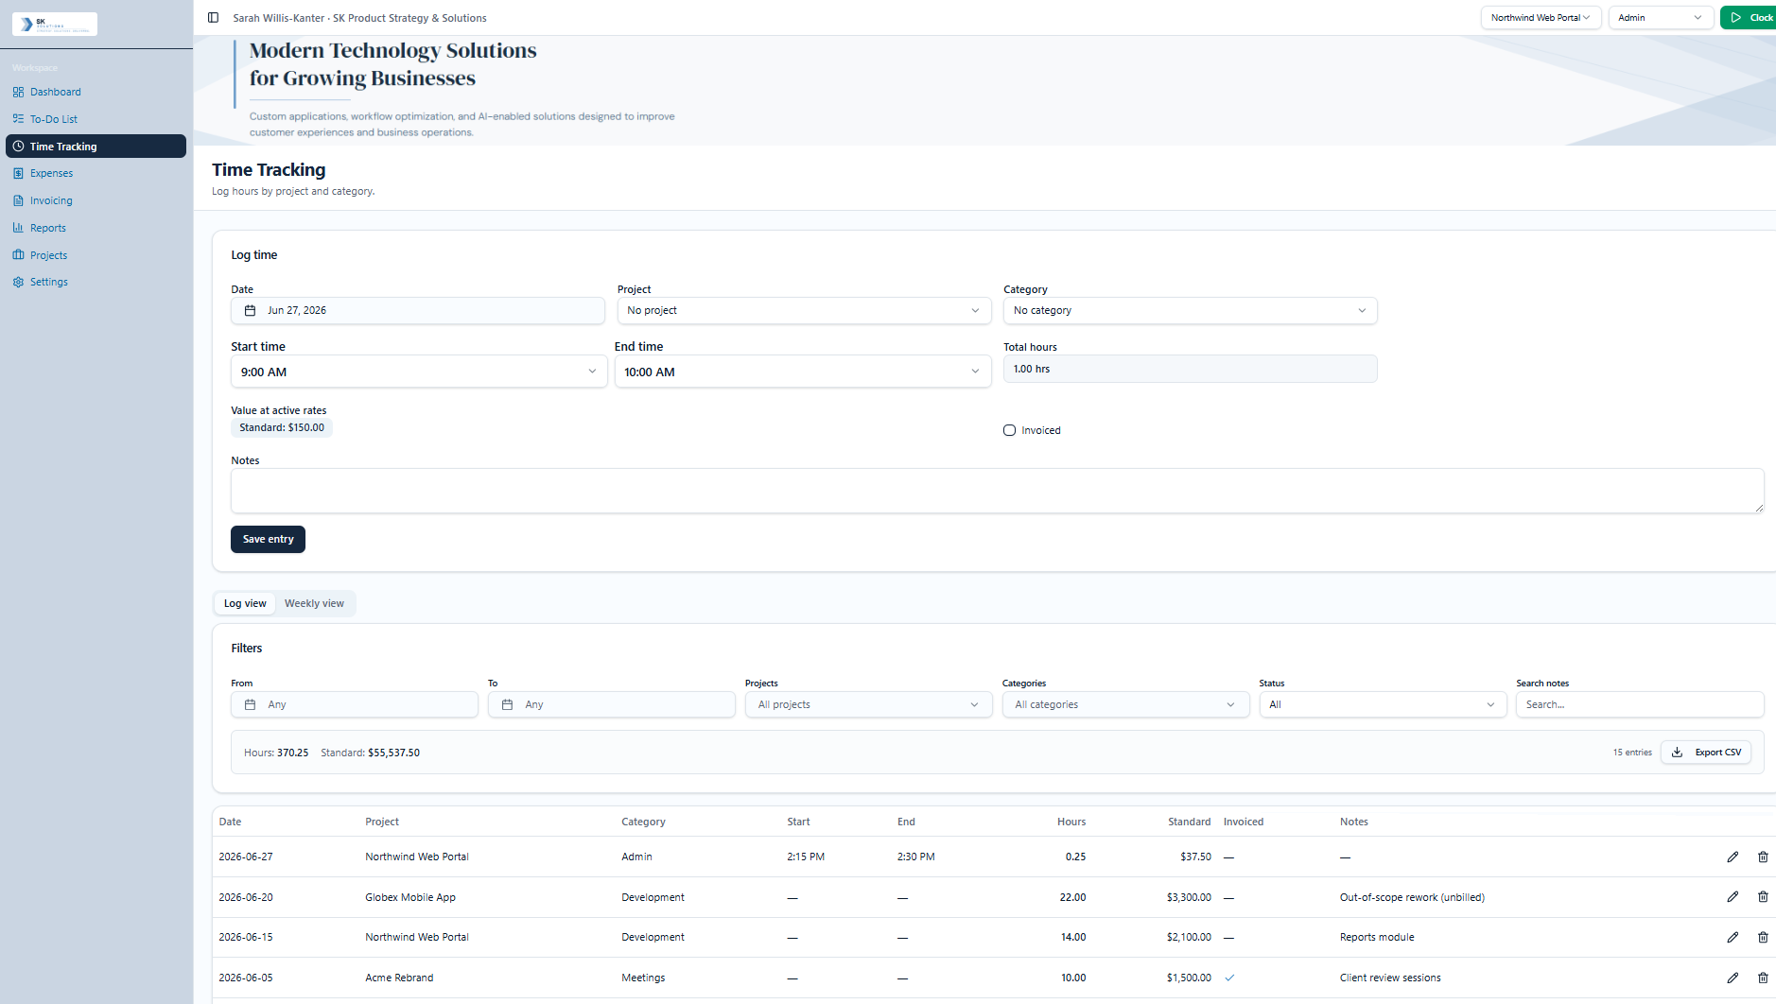Open the End time dropdown
Viewport: 1776px width, 1004px height.
pos(802,372)
